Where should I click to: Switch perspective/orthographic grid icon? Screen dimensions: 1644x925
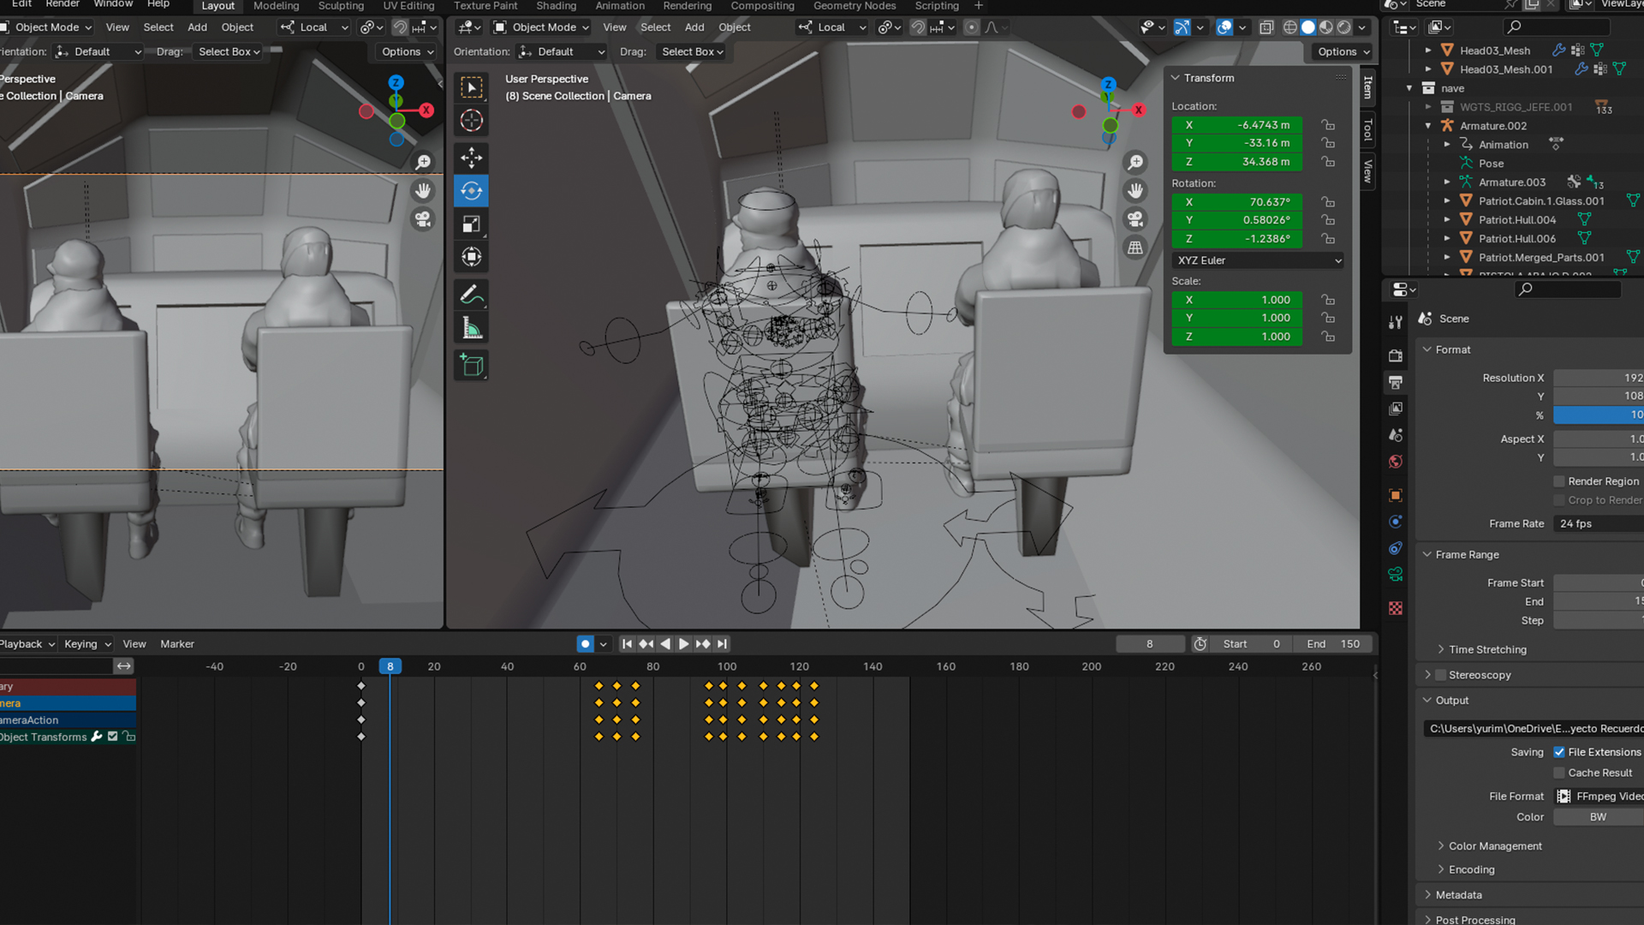pos(1135,248)
